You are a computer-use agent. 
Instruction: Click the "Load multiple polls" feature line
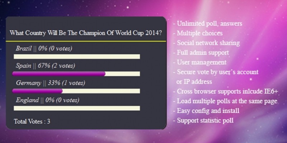225,101
